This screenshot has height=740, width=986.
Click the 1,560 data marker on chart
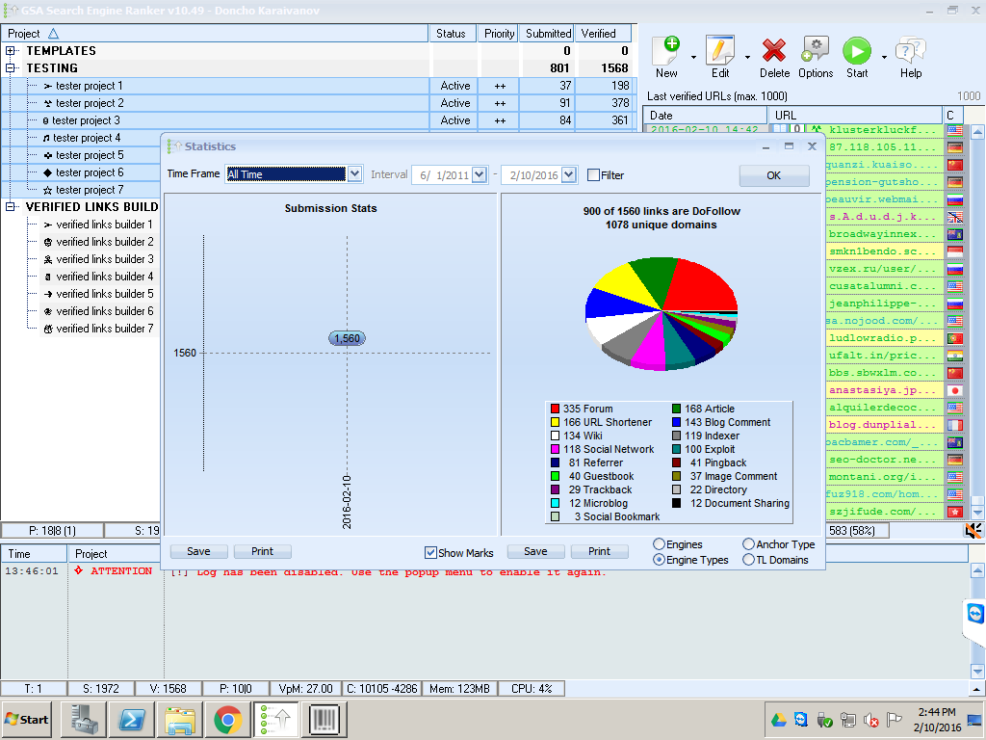347,338
